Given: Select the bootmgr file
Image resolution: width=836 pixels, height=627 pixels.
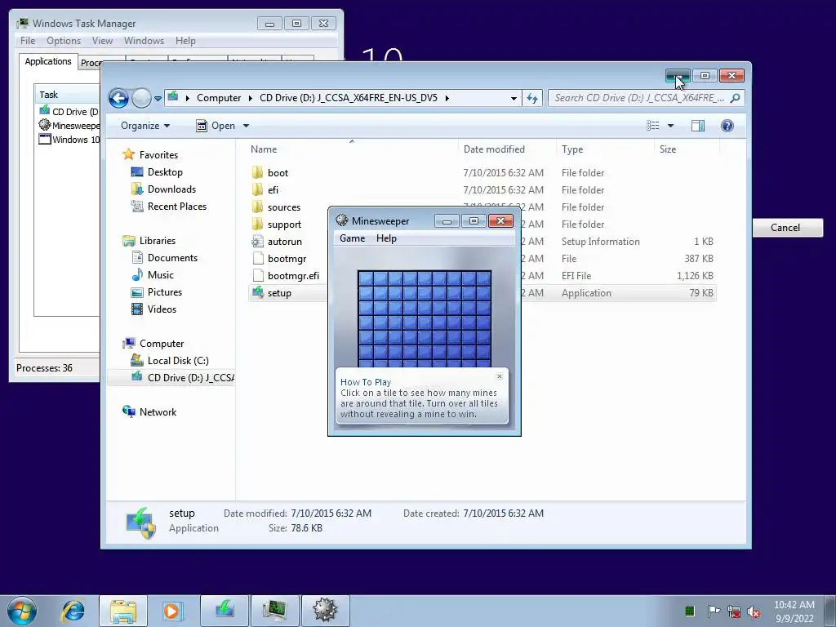Looking at the screenshot, I should pyautogui.click(x=287, y=259).
